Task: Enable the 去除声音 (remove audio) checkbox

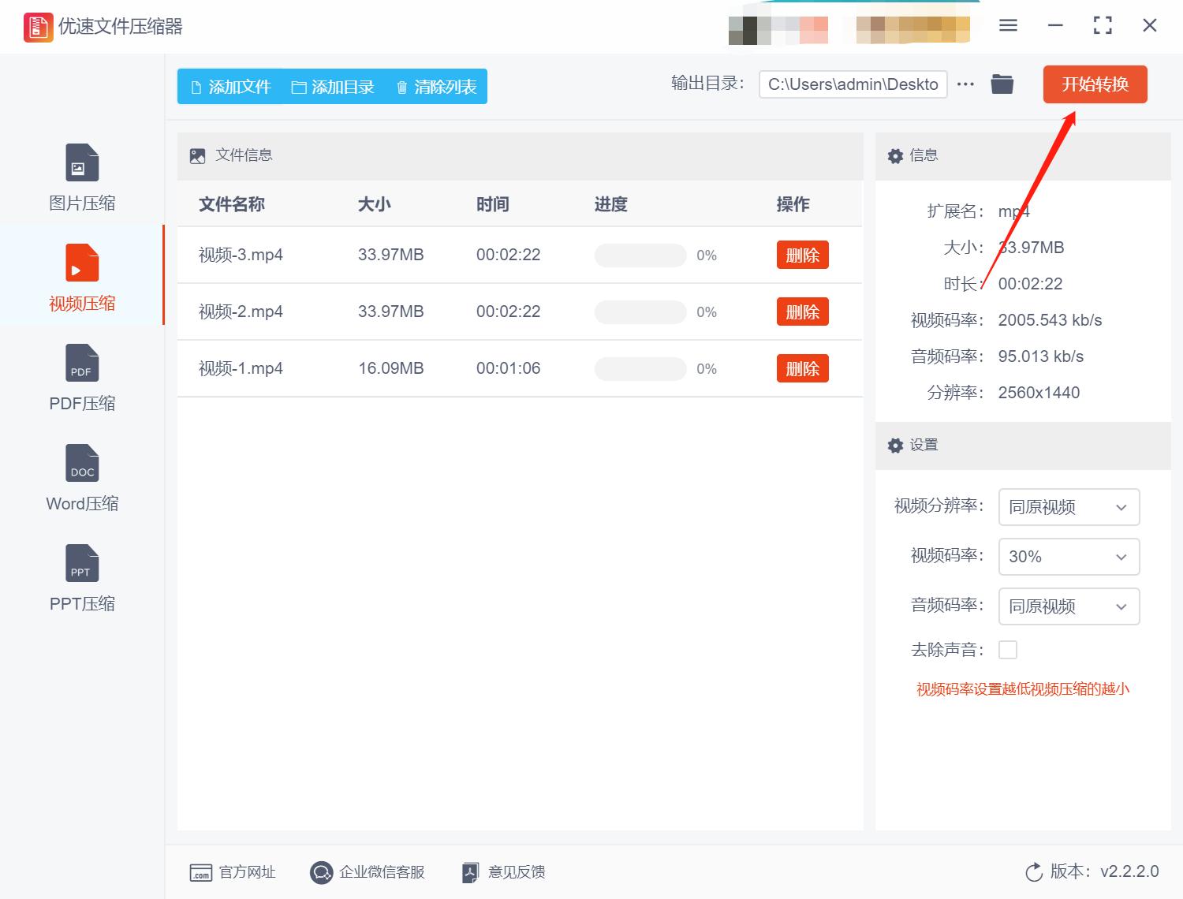Action: 1008,649
